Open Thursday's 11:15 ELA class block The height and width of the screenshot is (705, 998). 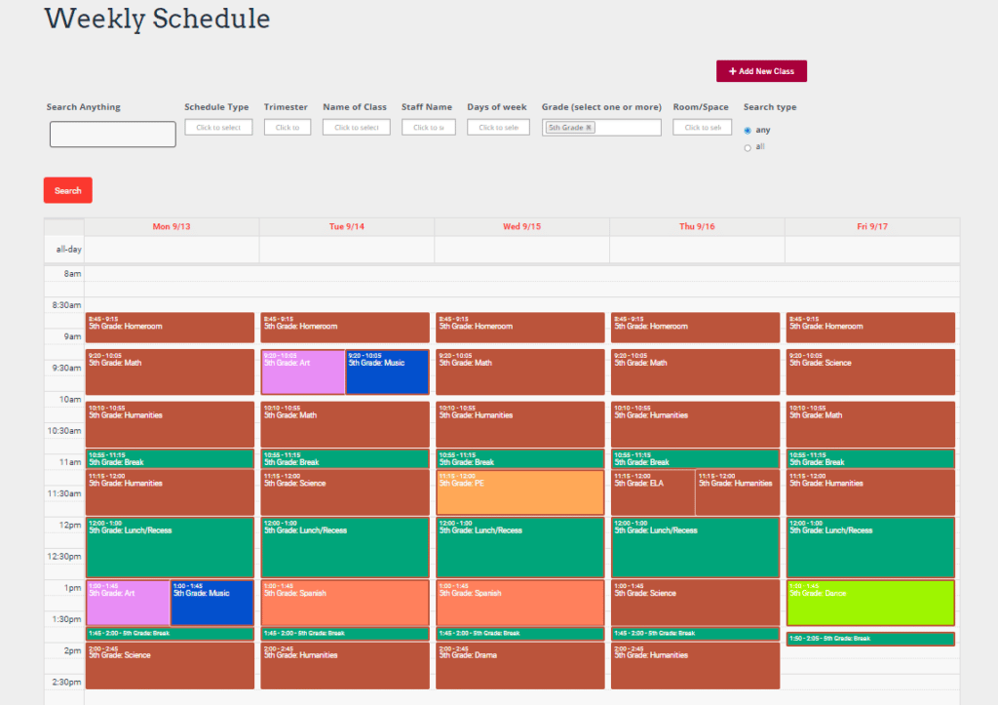pyautogui.click(x=653, y=492)
